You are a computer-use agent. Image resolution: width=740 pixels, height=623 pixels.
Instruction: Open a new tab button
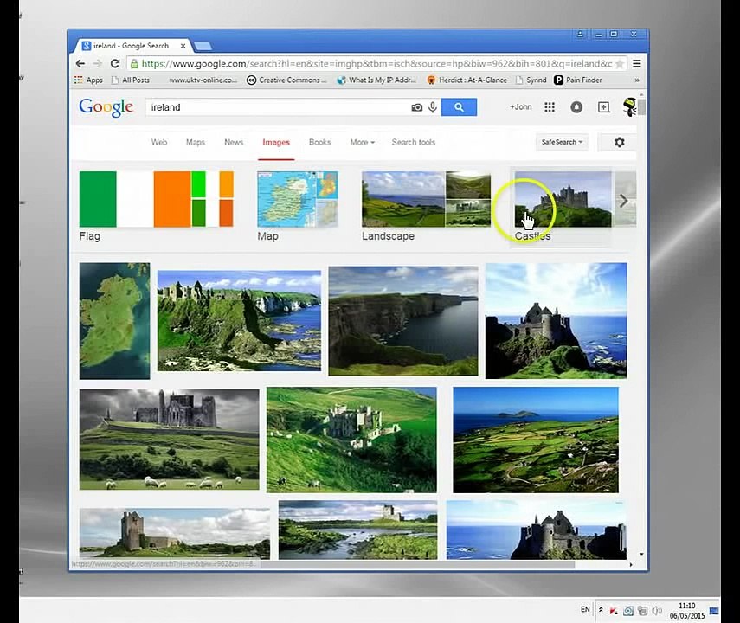[203, 46]
